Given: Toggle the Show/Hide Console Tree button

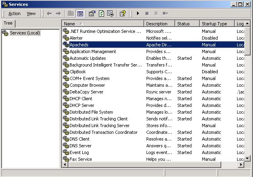Looking at the screenshot, I should pos(80,13).
